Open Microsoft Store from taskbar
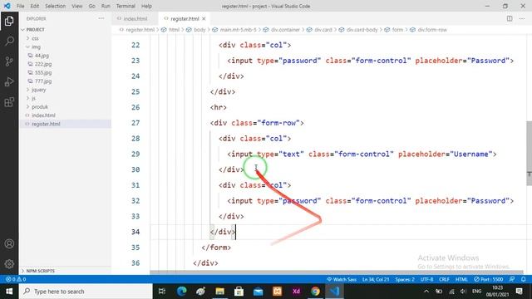532x299 pixels. pos(239,292)
